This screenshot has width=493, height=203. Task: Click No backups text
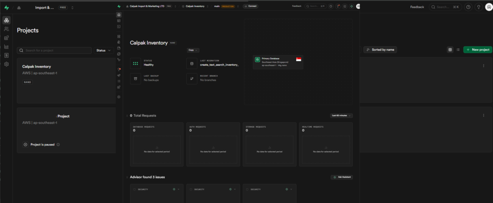click(151, 80)
